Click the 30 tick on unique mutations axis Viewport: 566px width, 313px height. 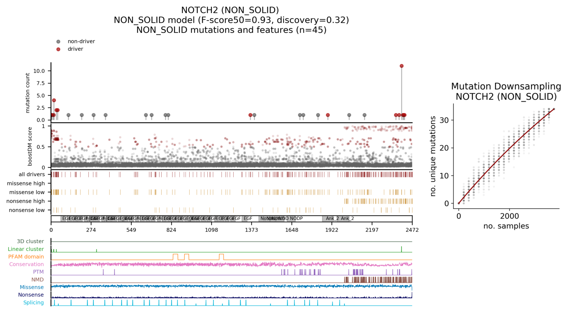click(x=445, y=120)
